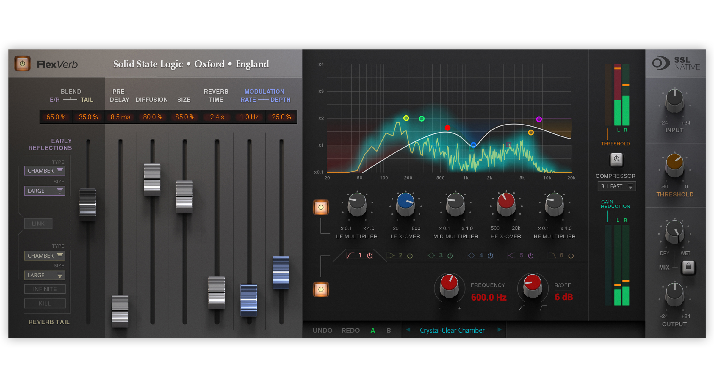Click the LINK button

point(38,224)
